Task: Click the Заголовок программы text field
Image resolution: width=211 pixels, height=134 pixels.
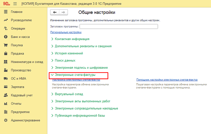Action: click(x=118, y=26)
